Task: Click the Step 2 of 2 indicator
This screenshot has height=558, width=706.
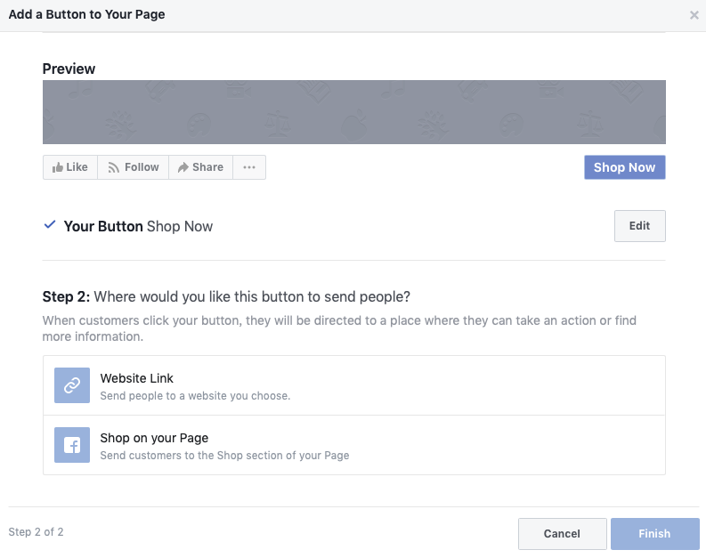Action: point(36,532)
